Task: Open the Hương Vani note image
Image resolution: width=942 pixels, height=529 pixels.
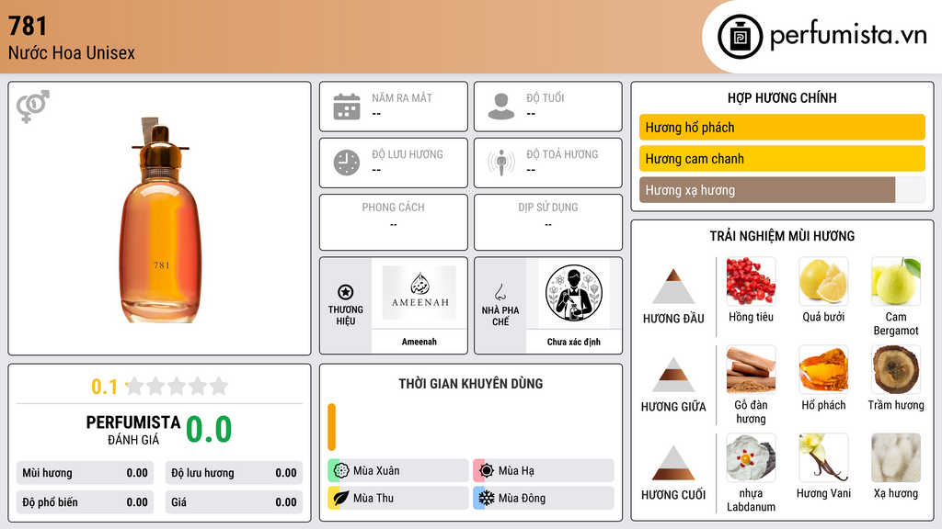Action: click(x=823, y=457)
